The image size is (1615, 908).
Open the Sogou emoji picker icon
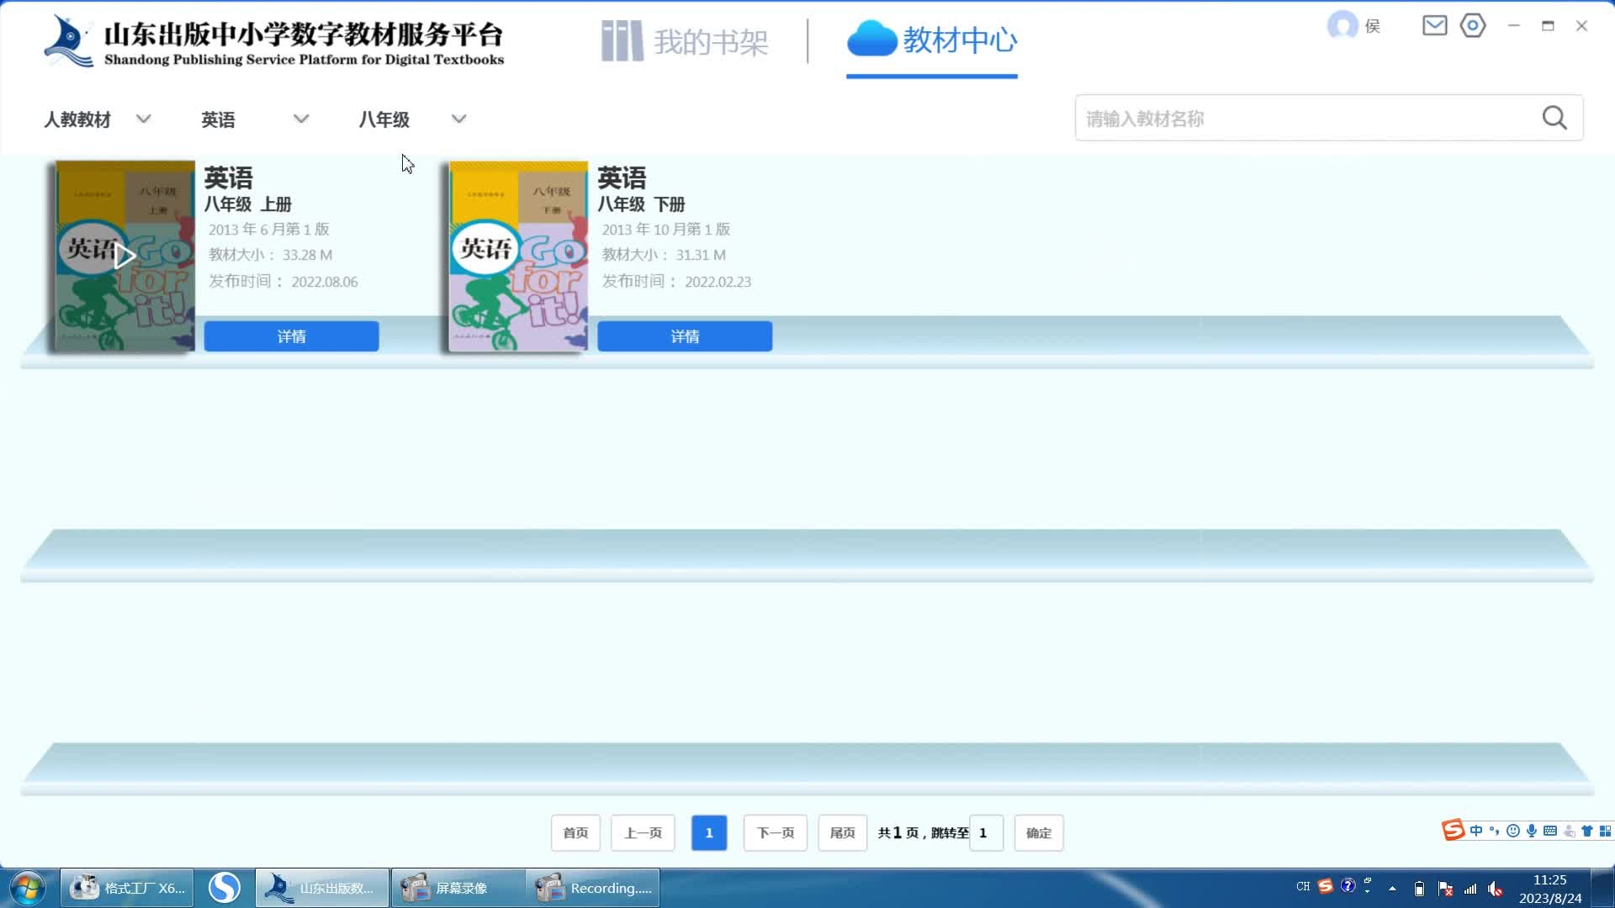[x=1512, y=831]
